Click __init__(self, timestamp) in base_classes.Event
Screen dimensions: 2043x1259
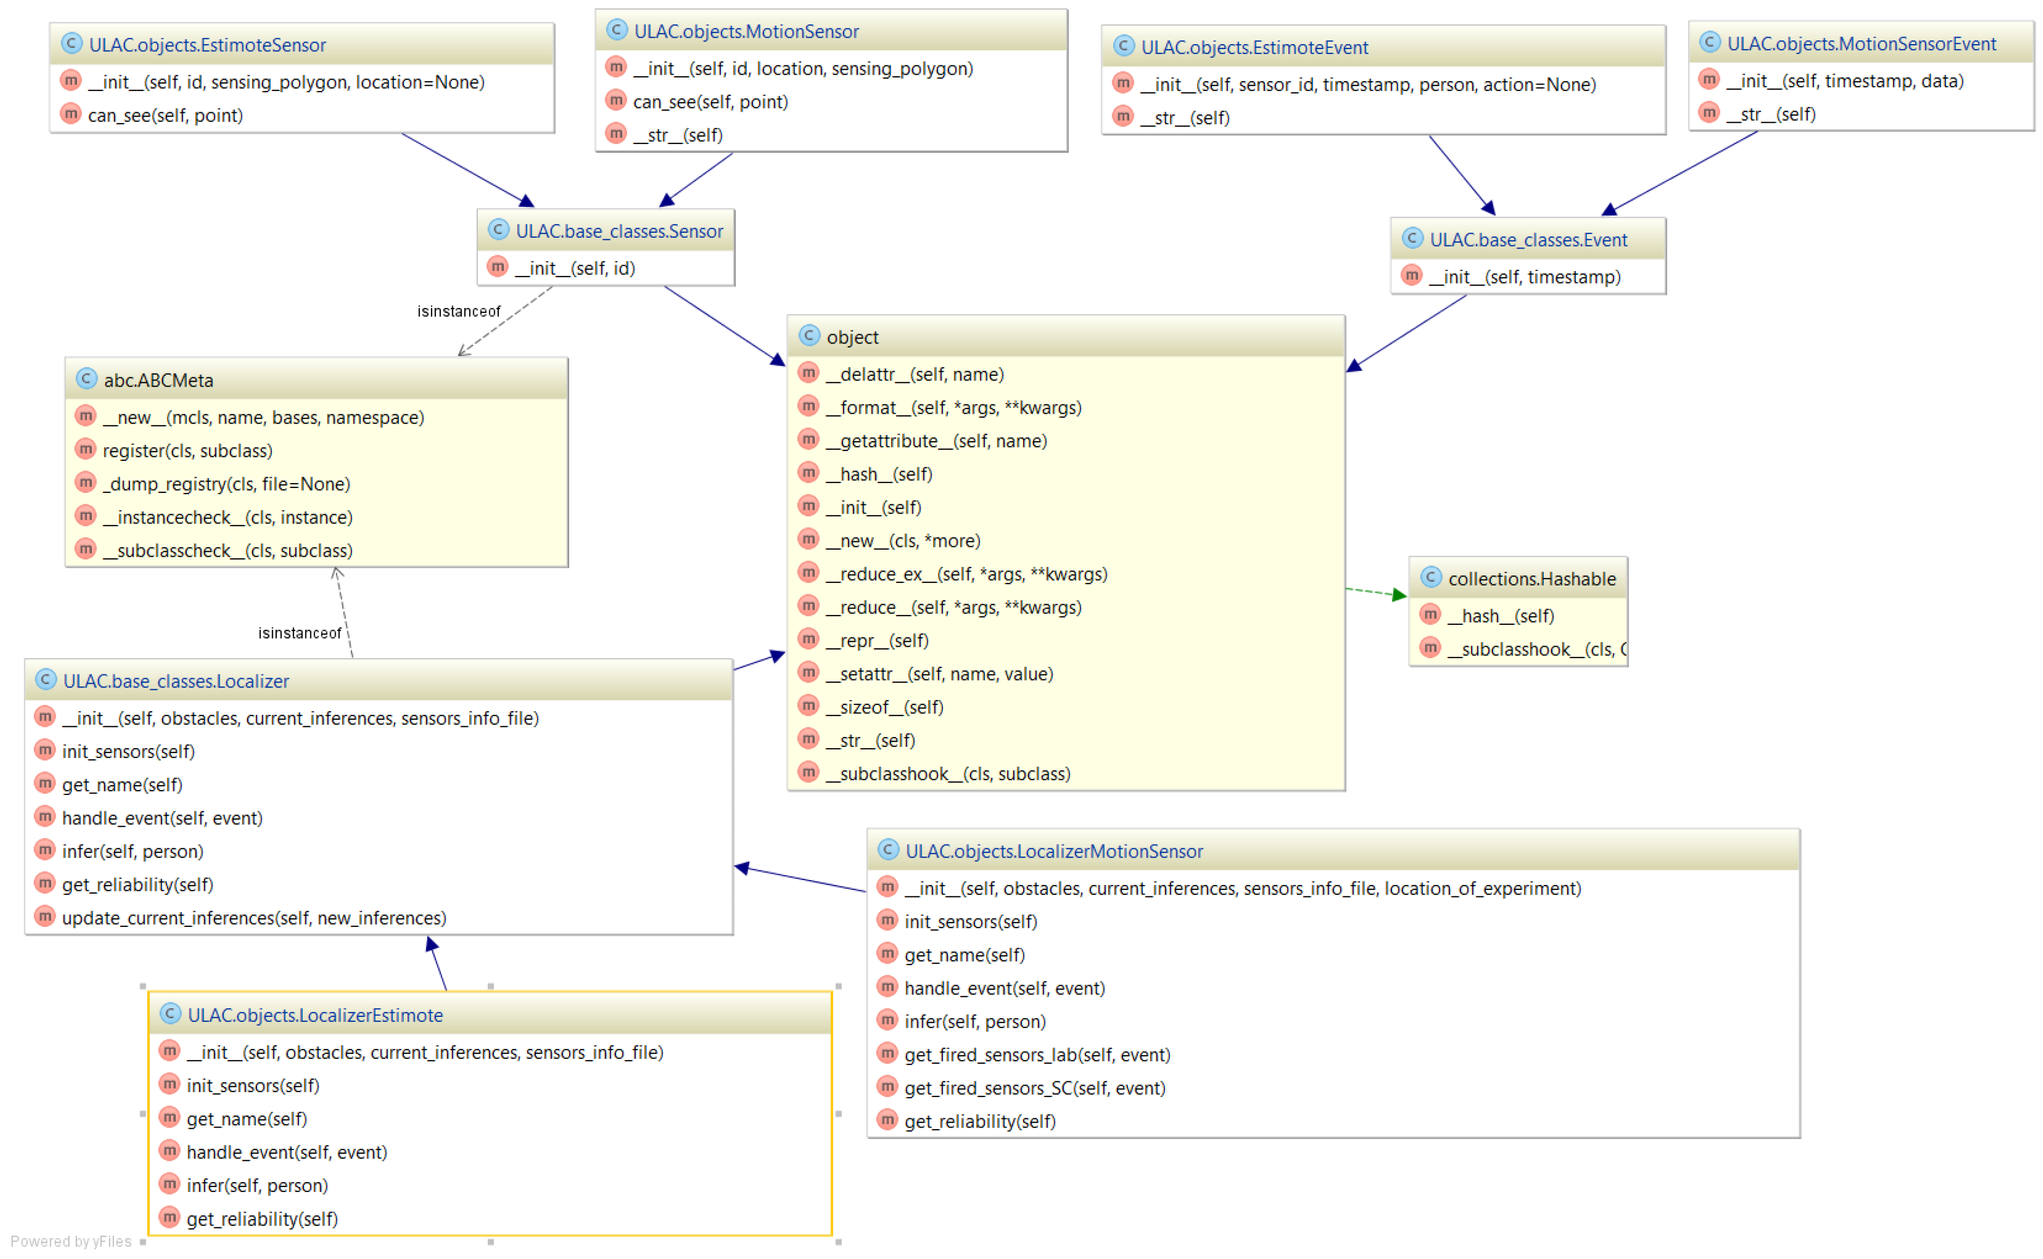point(1525,278)
